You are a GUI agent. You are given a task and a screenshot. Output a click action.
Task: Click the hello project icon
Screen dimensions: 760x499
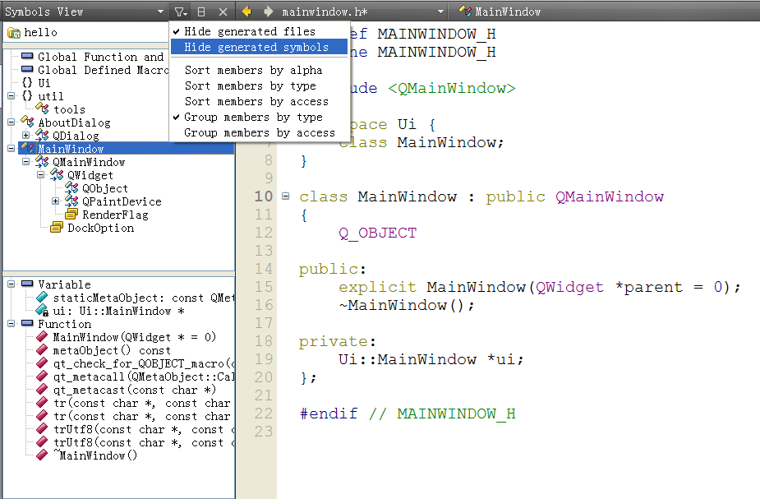(14, 32)
